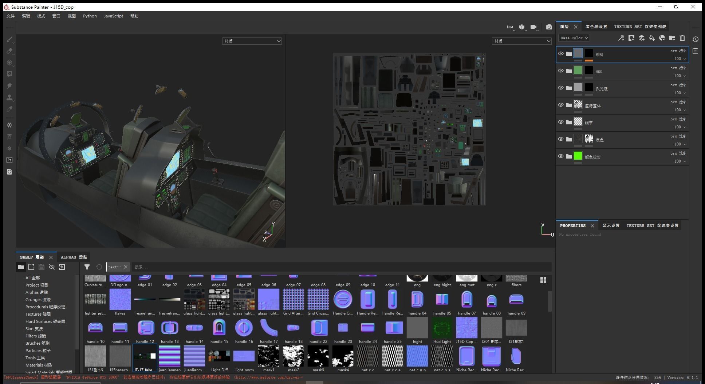Click the camera screenshot icon above viewport
The image size is (705, 384).
tap(549, 27)
